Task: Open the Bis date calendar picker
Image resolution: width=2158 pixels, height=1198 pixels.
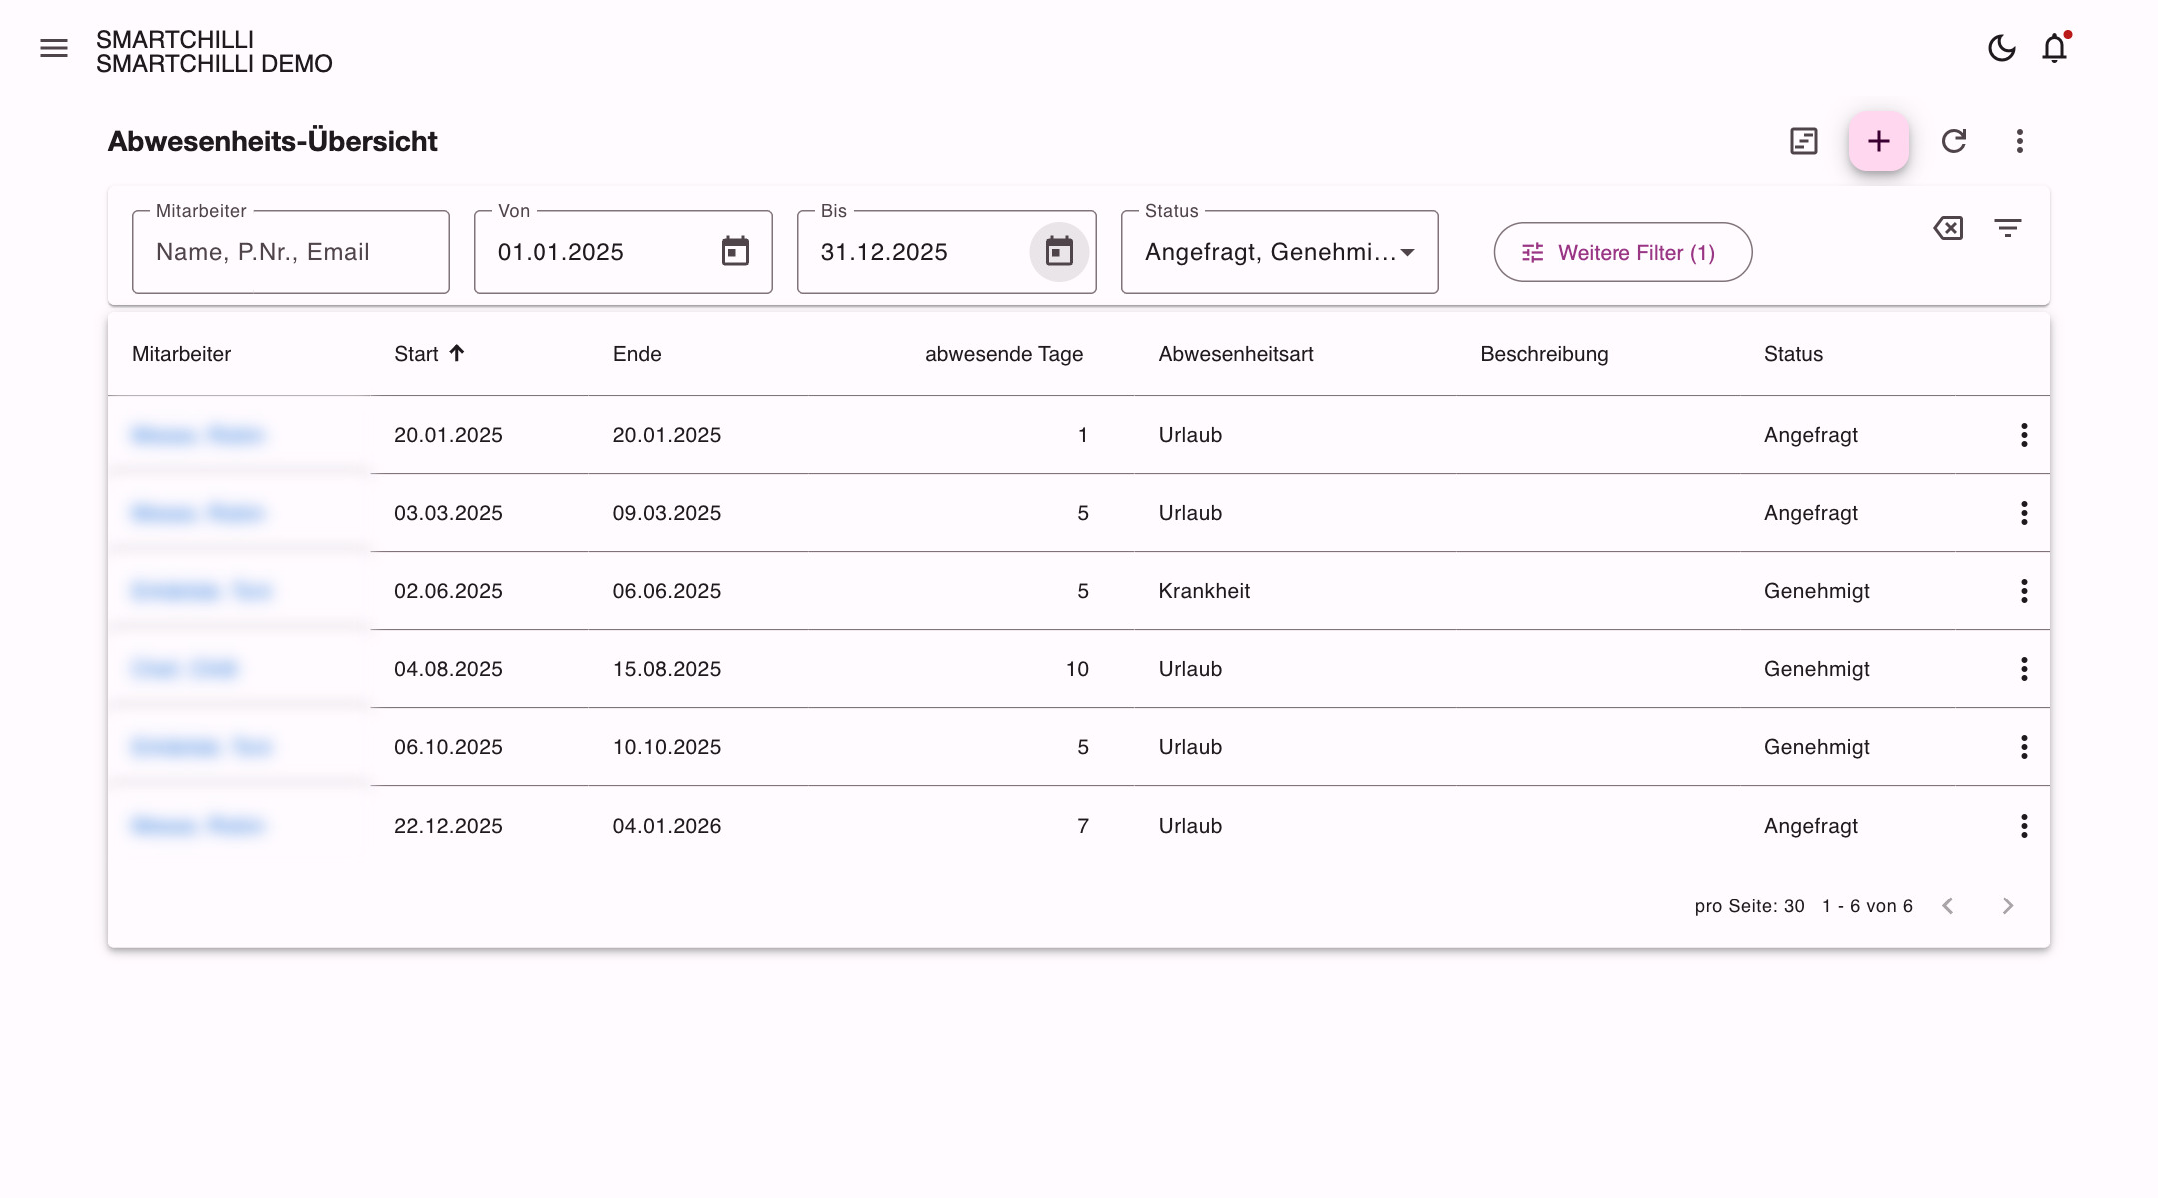Action: (1059, 251)
